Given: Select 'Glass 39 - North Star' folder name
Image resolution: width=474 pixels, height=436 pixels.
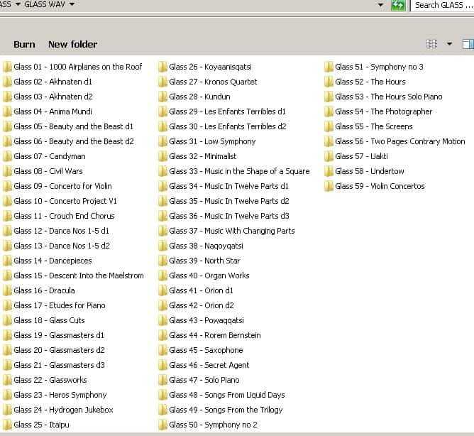Looking at the screenshot, I should coord(204,261).
